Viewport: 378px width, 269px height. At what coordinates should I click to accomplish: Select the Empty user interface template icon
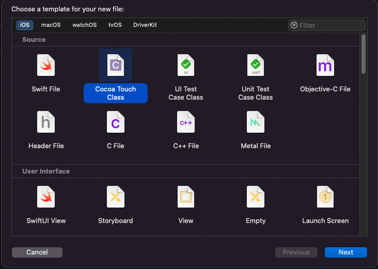pyautogui.click(x=256, y=197)
